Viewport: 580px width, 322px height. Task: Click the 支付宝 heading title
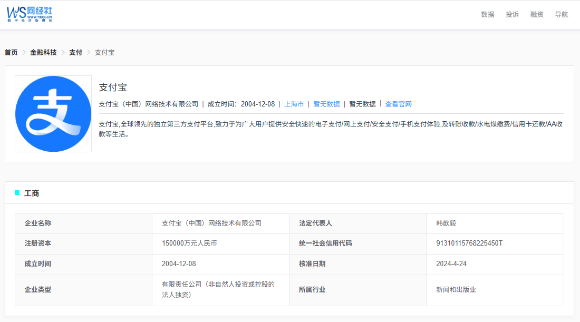[113, 87]
